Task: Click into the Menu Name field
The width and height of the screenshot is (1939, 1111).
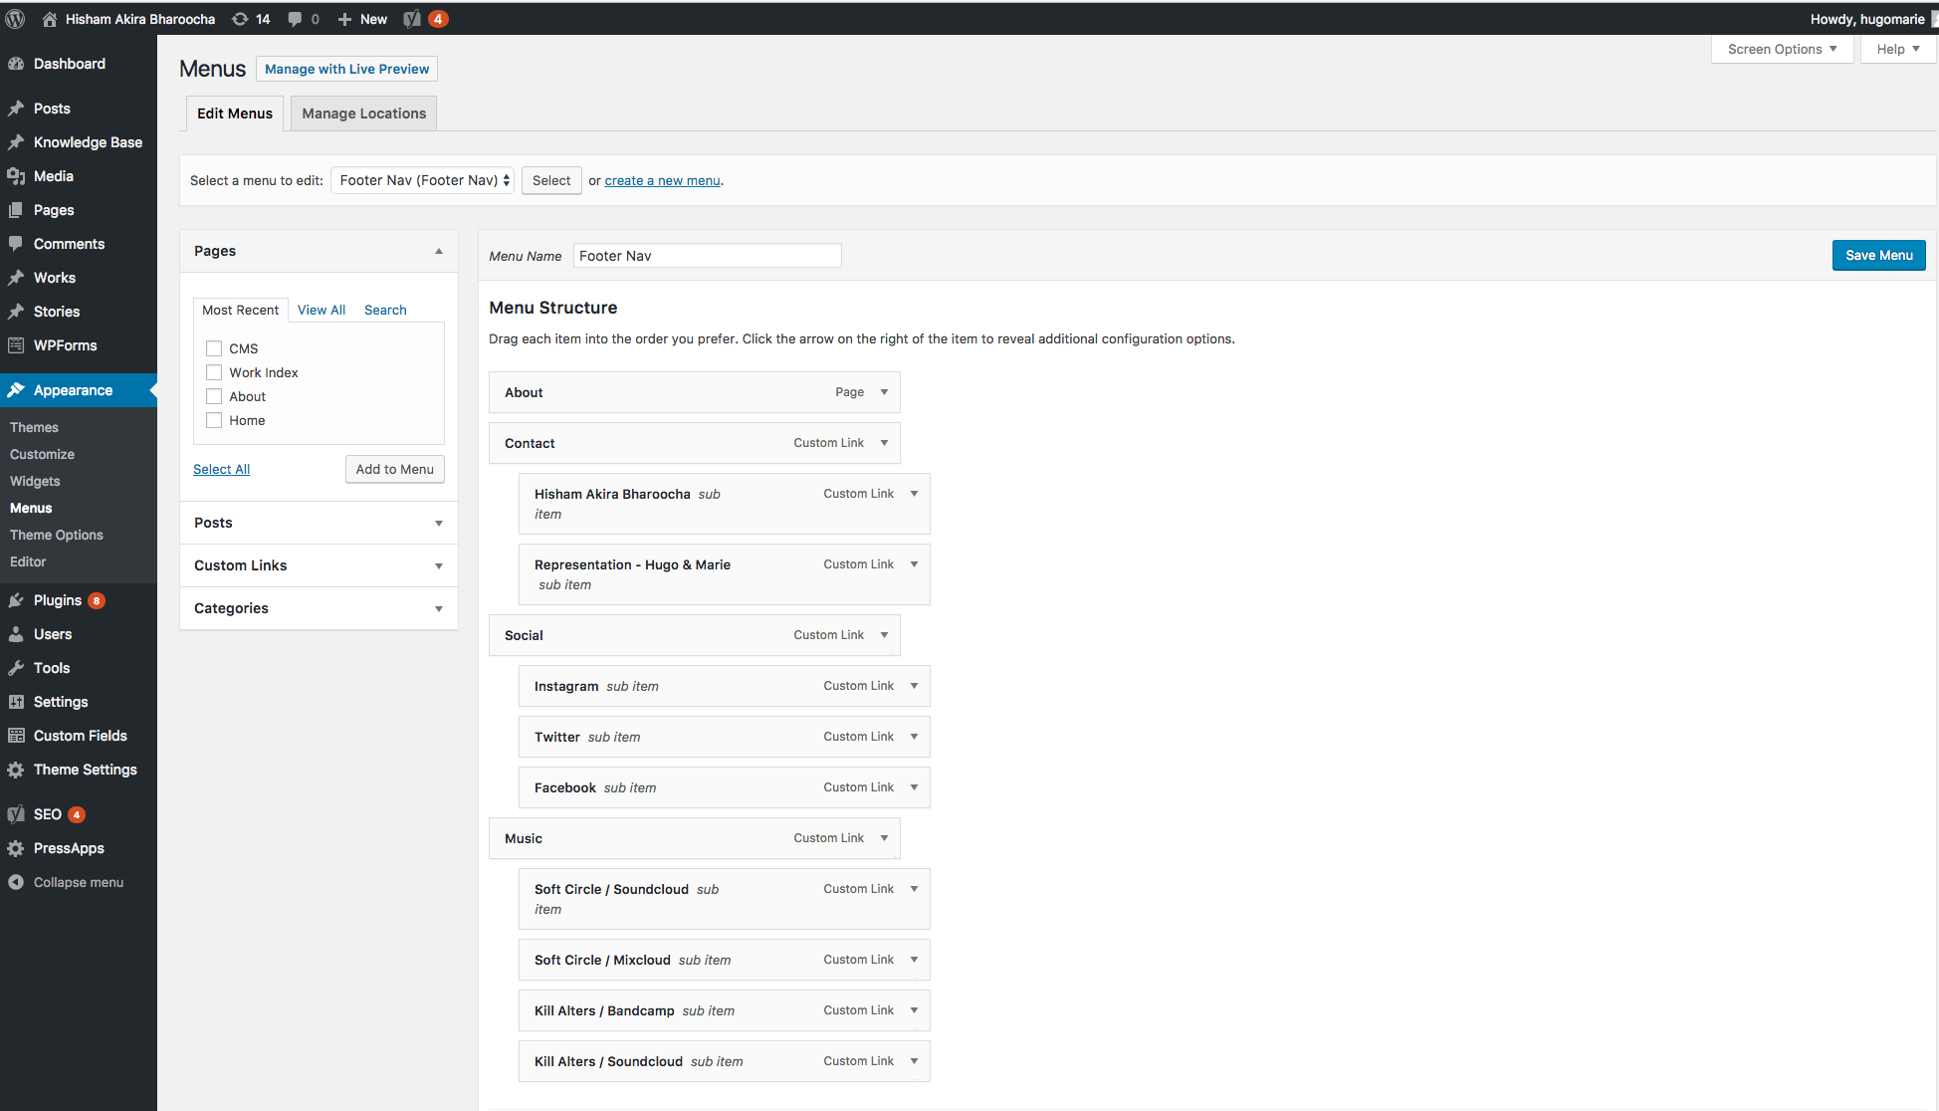Action: click(707, 256)
